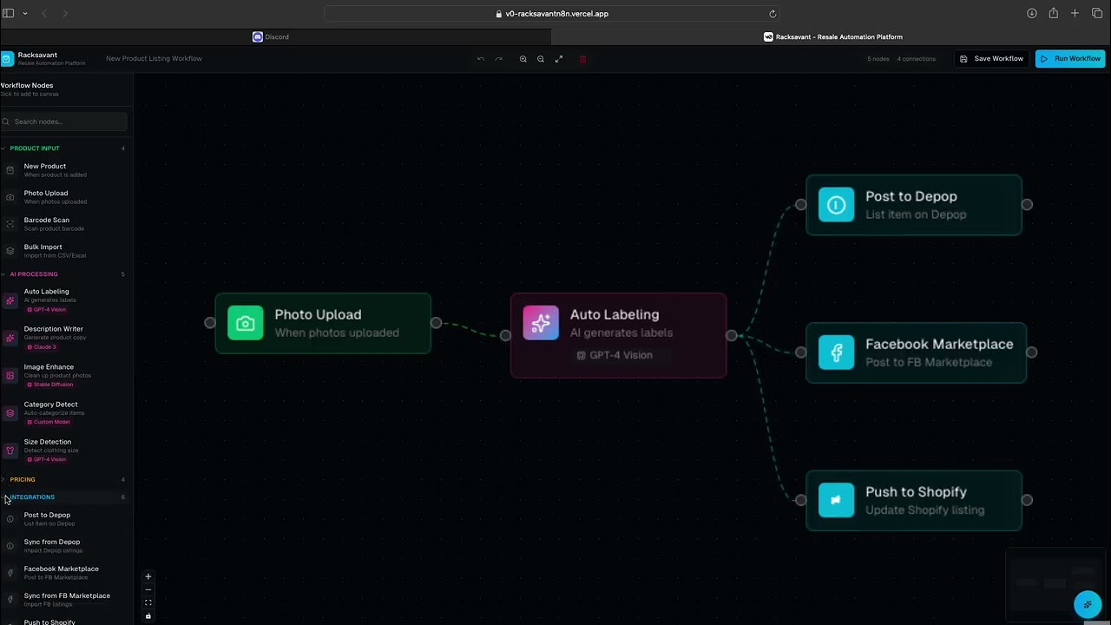Open browser downloads
1111x625 pixels.
click(1031, 13)
